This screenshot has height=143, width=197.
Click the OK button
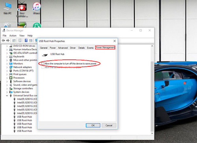point(93,125)
